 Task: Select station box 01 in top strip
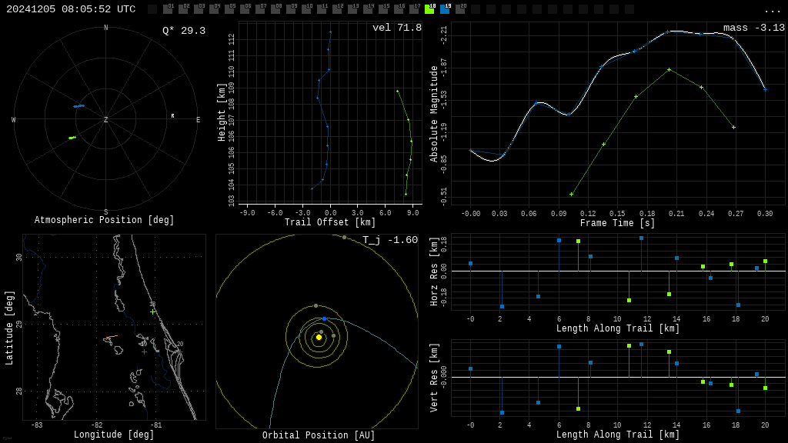[169, 9]
